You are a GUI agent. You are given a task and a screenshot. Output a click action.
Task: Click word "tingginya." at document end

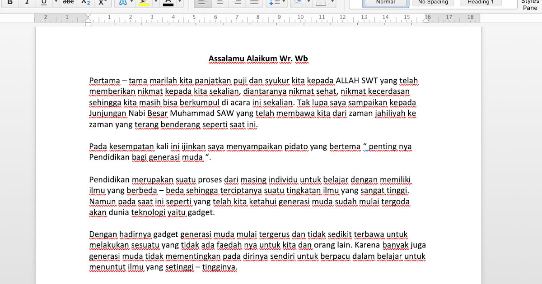tap(220, 267)
